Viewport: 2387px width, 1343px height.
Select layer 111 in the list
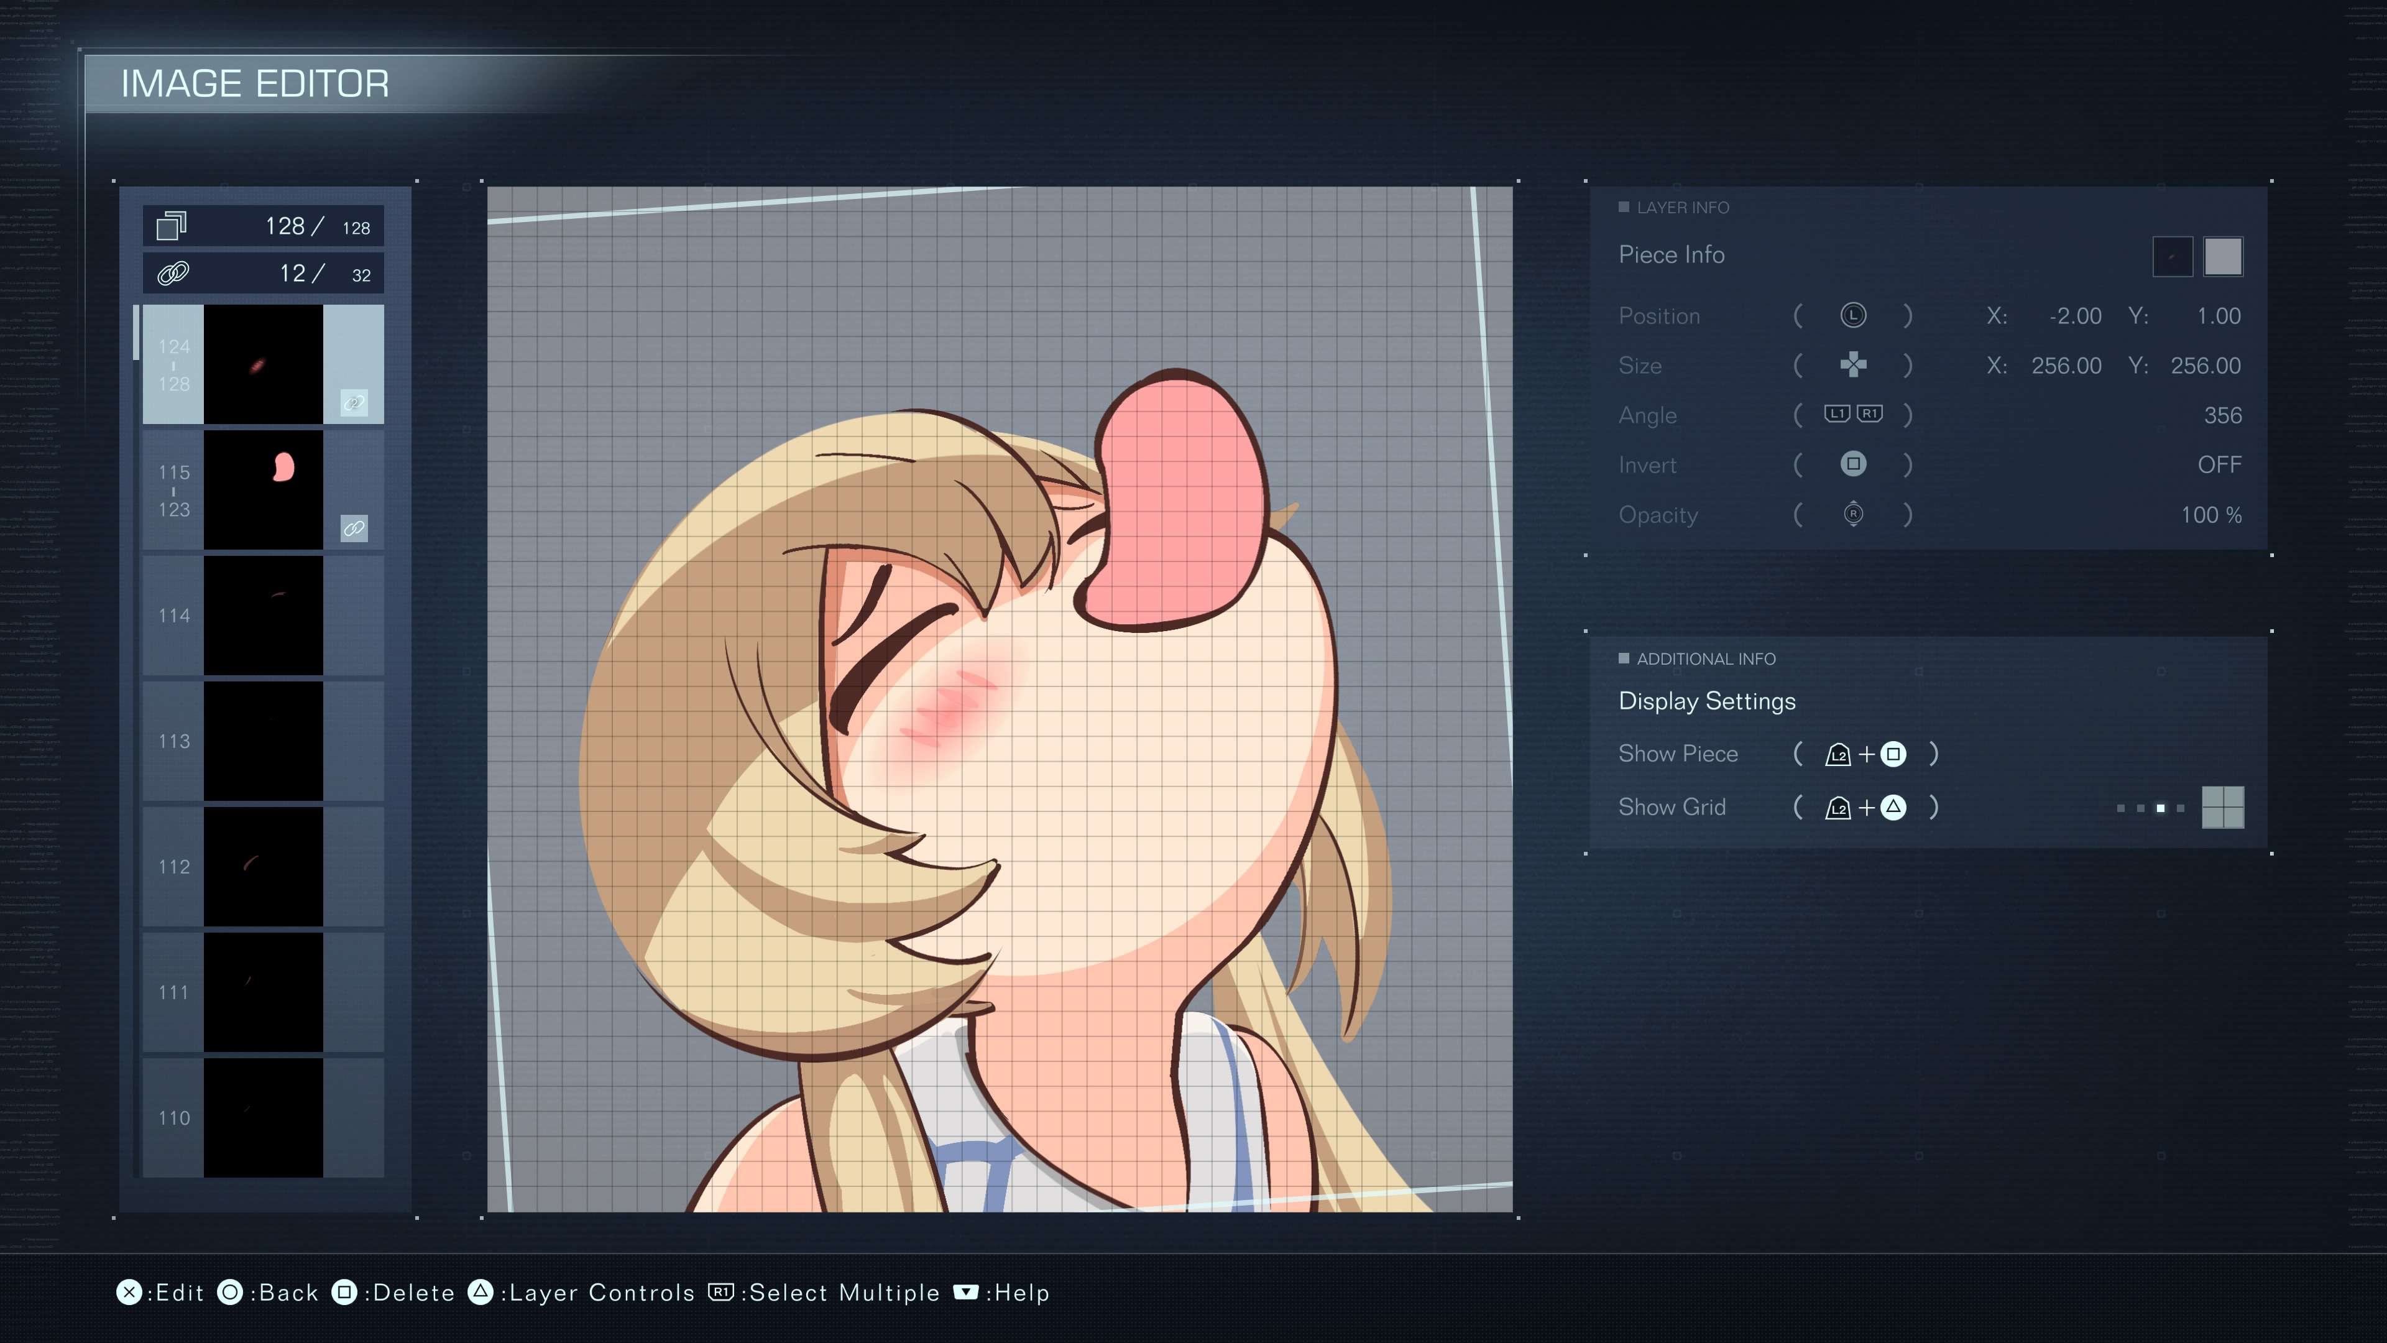click(263, 993)
